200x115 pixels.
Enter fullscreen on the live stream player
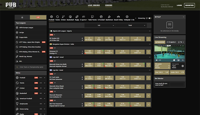[182, 60]
